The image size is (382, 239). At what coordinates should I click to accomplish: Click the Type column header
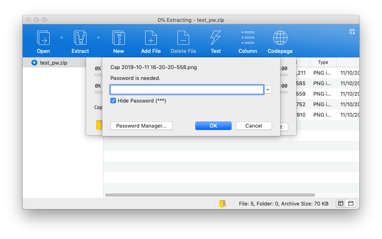click(x=323, y=63)
